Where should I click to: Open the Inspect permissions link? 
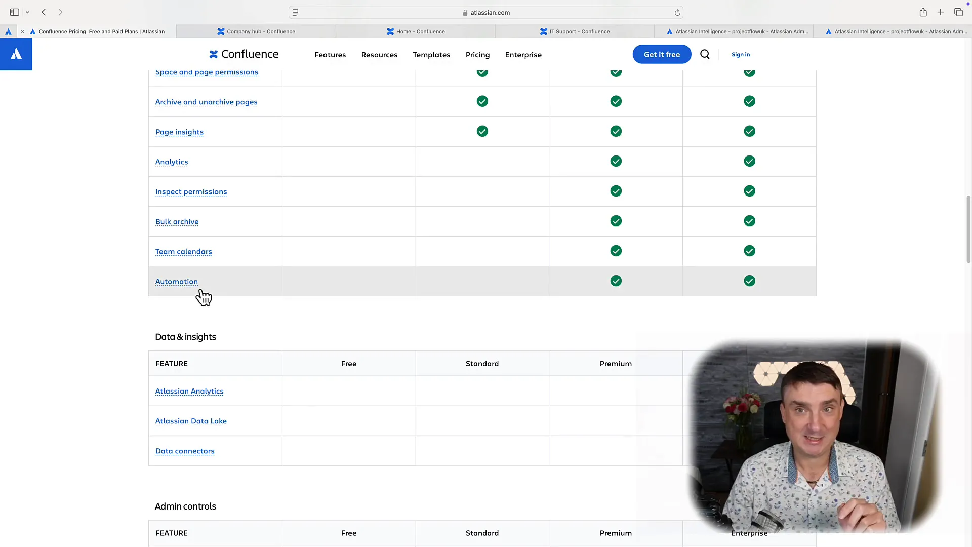[x=191, y=191]
